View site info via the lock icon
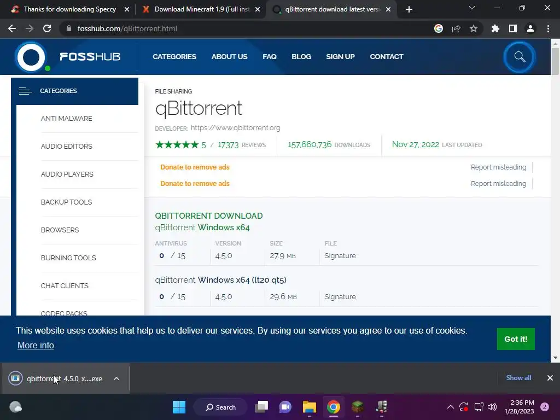This screenshot has width=560, height=420. [69, 28]
